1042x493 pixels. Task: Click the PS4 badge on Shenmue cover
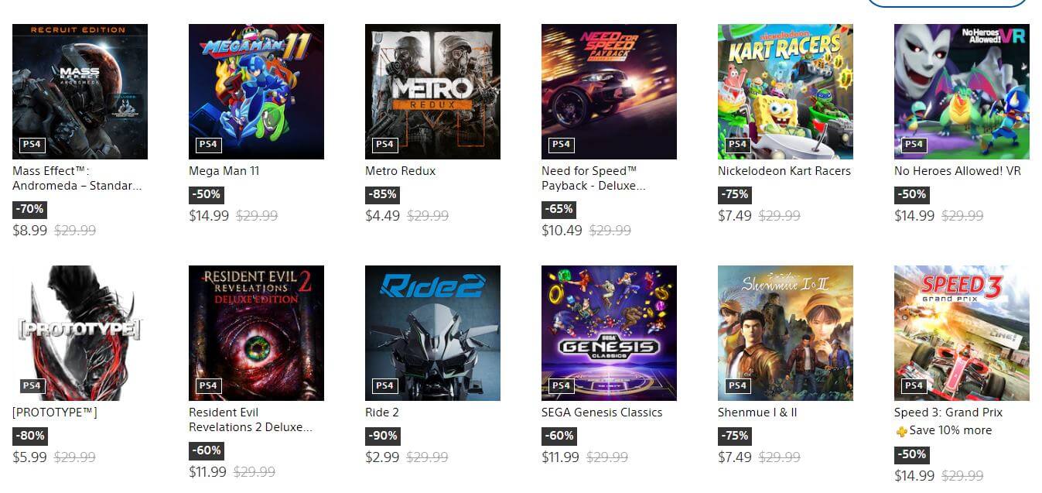tap(737, 385)
